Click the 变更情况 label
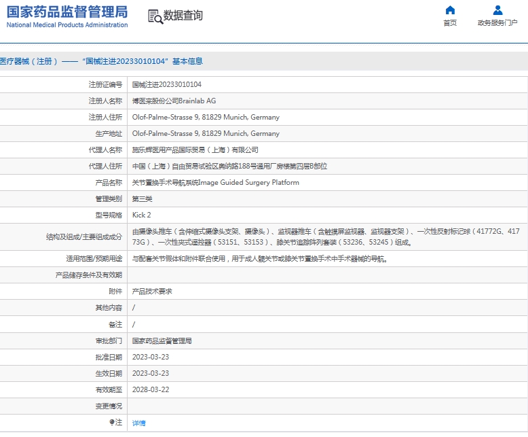 click(109, 406)
